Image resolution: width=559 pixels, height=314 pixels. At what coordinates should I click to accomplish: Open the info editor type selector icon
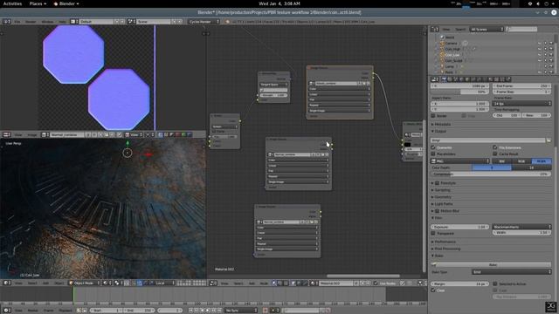pyautogui.click(x=6, y=22)
